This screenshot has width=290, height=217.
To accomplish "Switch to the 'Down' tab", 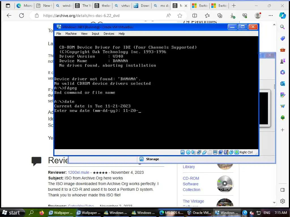I will point(142,6).
